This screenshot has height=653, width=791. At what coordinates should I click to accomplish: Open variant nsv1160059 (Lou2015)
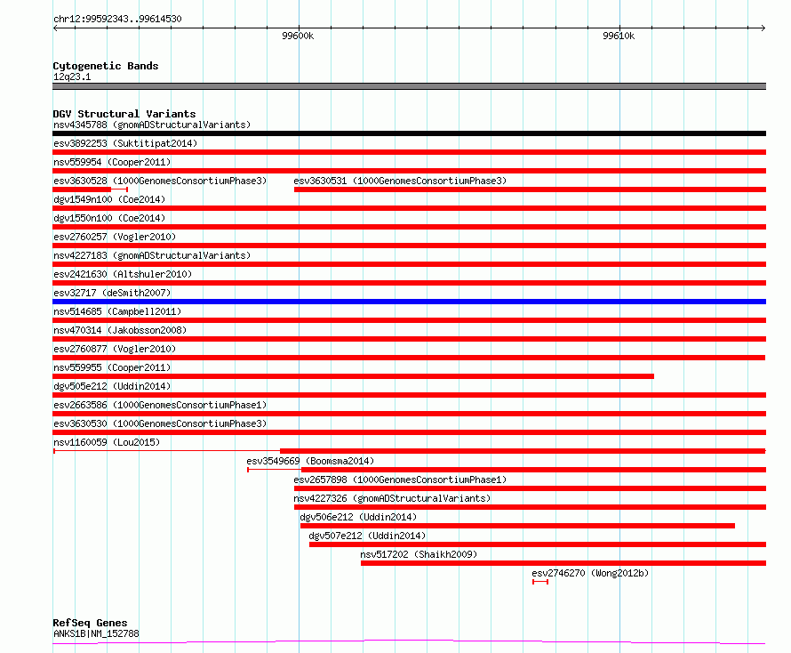click(x=107, y=442)
